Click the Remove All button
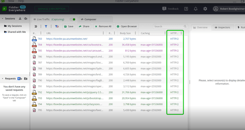The height and width of the screenshot is (130, 245). click(103, 26)
